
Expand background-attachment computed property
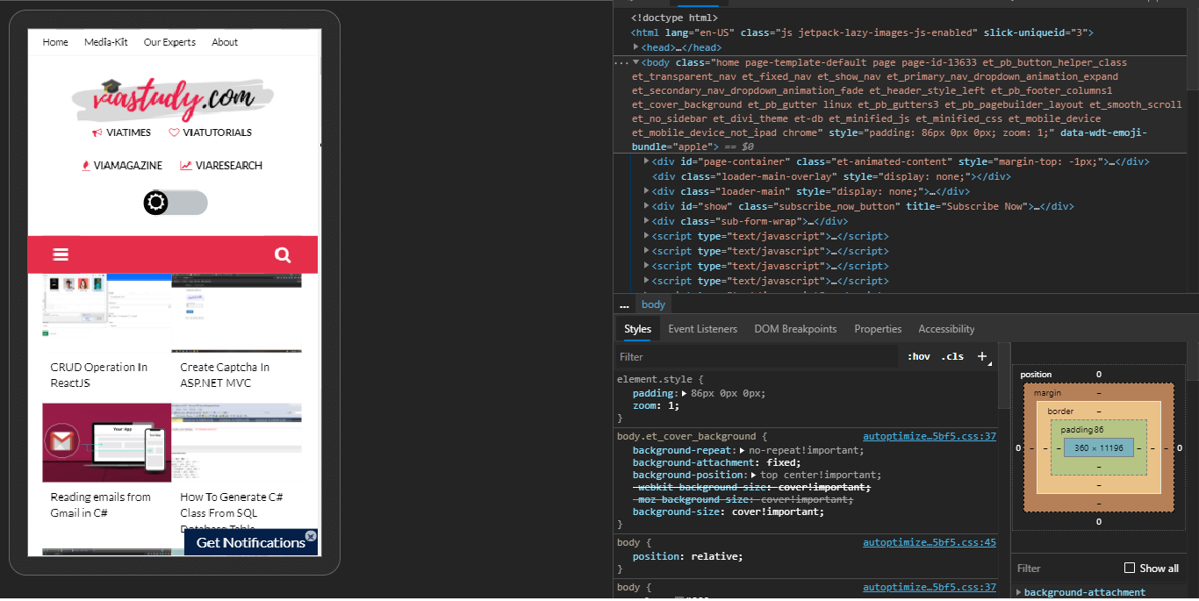[1019, 592]
